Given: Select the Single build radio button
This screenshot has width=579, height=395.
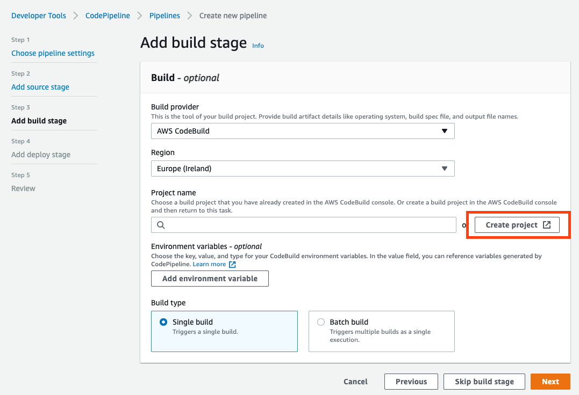Looking at the screenshot, I should (163, 322).
